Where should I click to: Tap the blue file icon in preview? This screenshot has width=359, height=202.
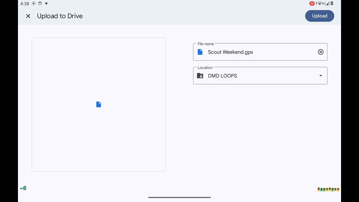(x=98, y=104)
